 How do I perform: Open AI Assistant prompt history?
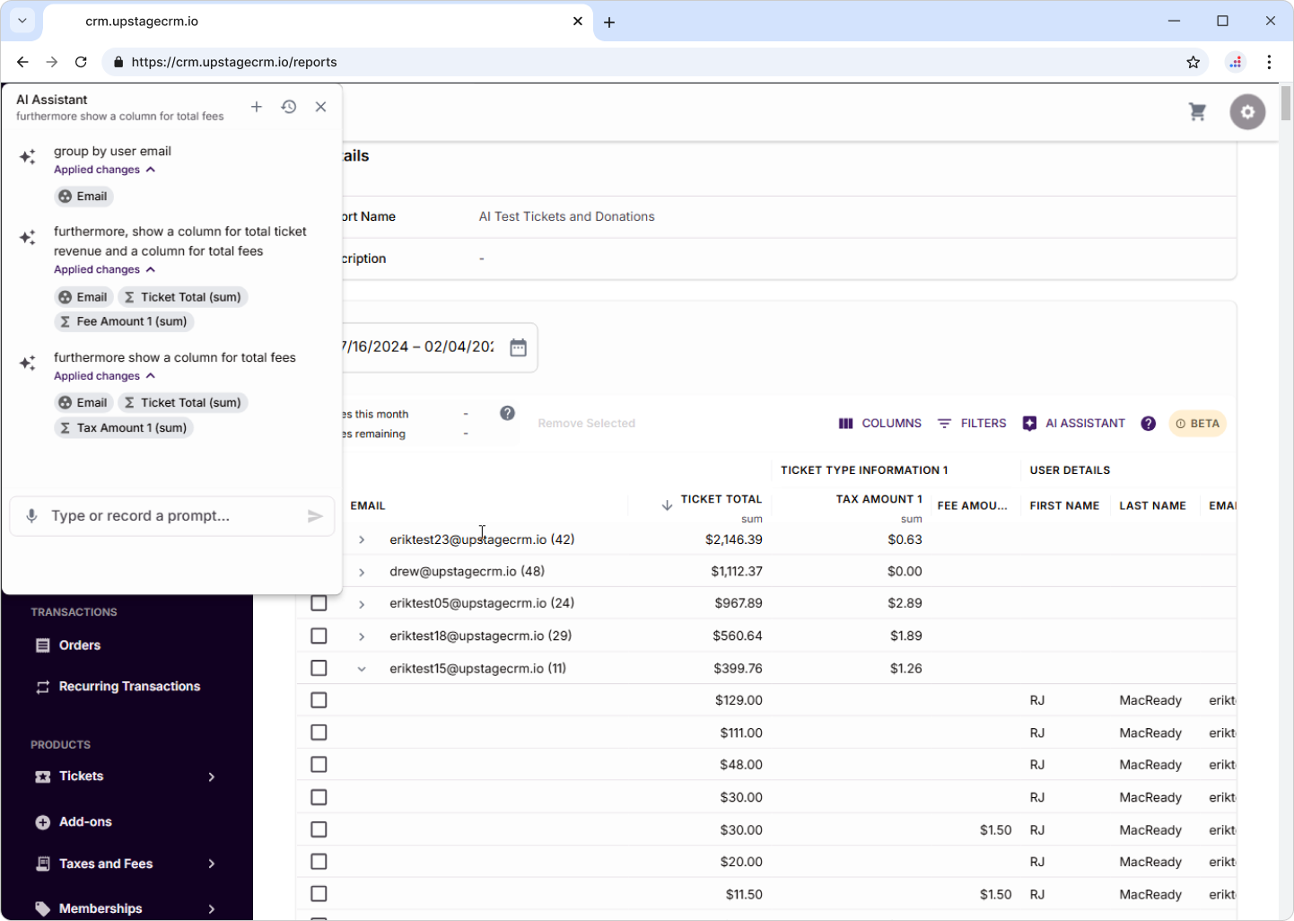[289, 107]
